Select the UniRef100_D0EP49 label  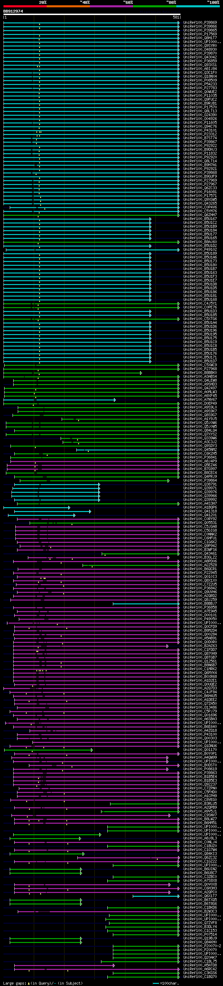click(200, 403)
